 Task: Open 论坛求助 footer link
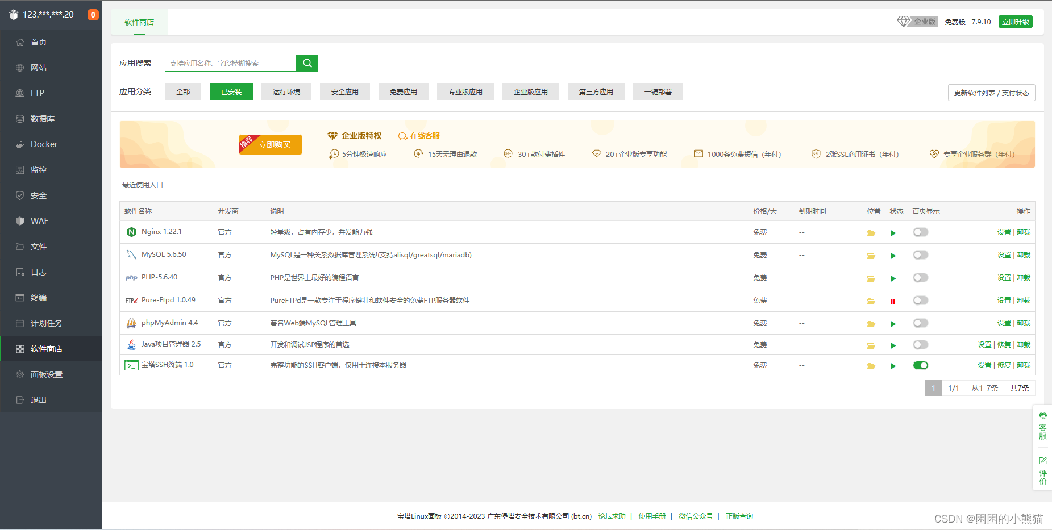[612, 516]
